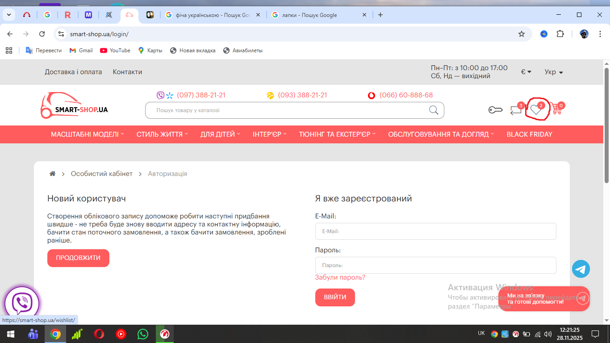This screenshot has width=610, height=343.
Task: Click the compare products icon
Action: pos(516,110)
